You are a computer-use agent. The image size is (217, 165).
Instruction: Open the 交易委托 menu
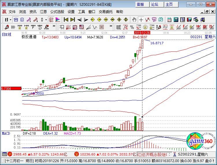point(105,12)
